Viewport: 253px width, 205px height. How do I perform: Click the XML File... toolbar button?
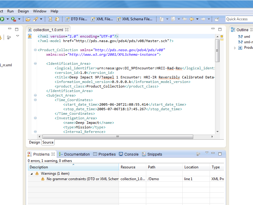click(102, 19)
